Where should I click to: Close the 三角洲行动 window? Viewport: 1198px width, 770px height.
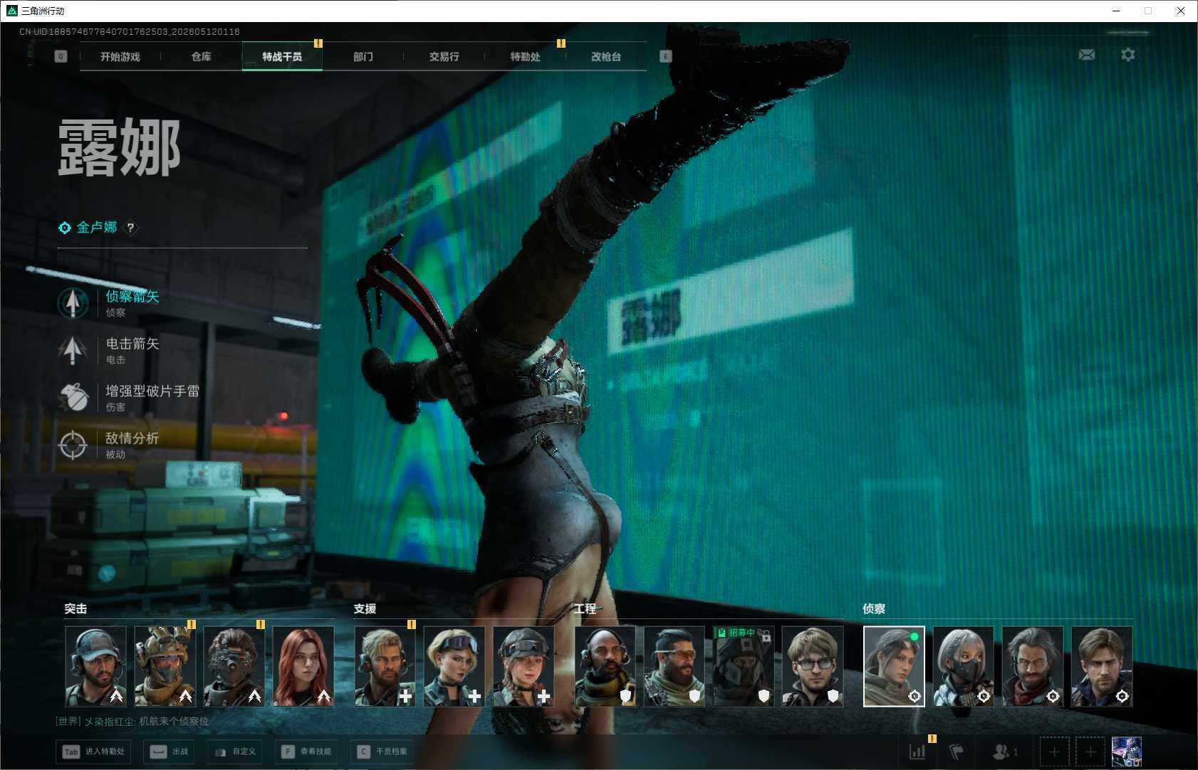[1181, 11]
